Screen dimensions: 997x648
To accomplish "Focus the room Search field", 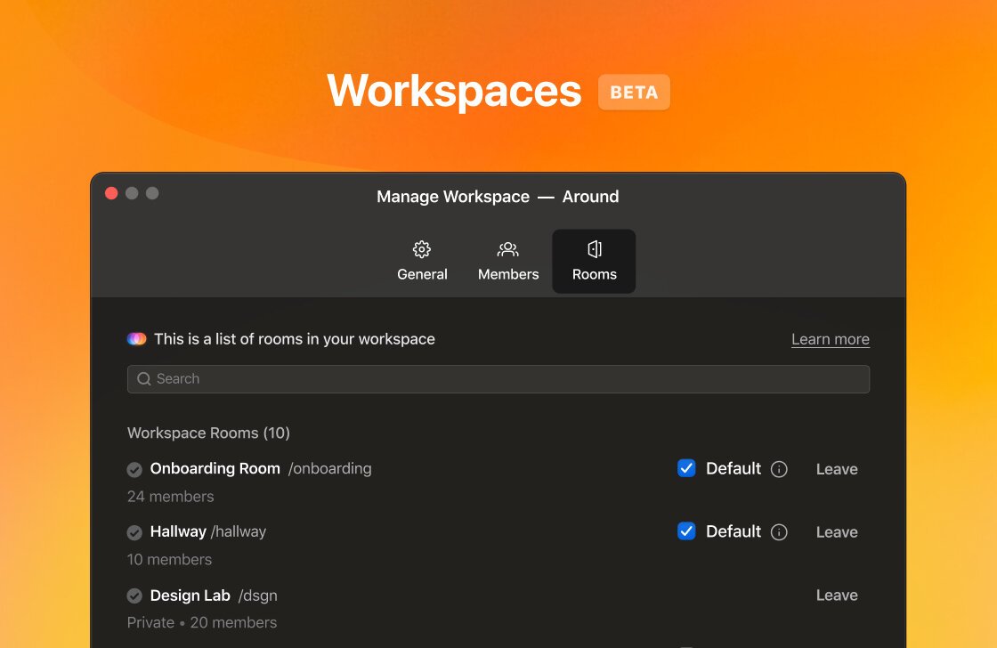I will [498, 379].
